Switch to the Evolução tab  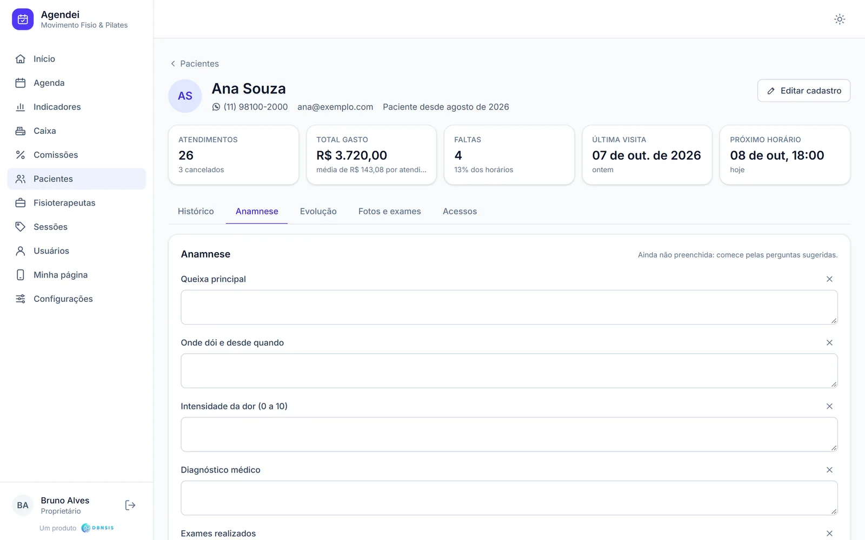318,212
